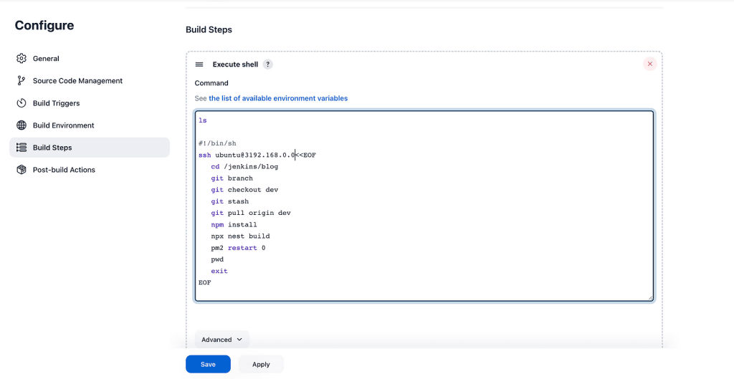This screenshot has width=734, height=379.
Task: Click the Build Triggers clock icon
Action: click(x=21, y=103)
